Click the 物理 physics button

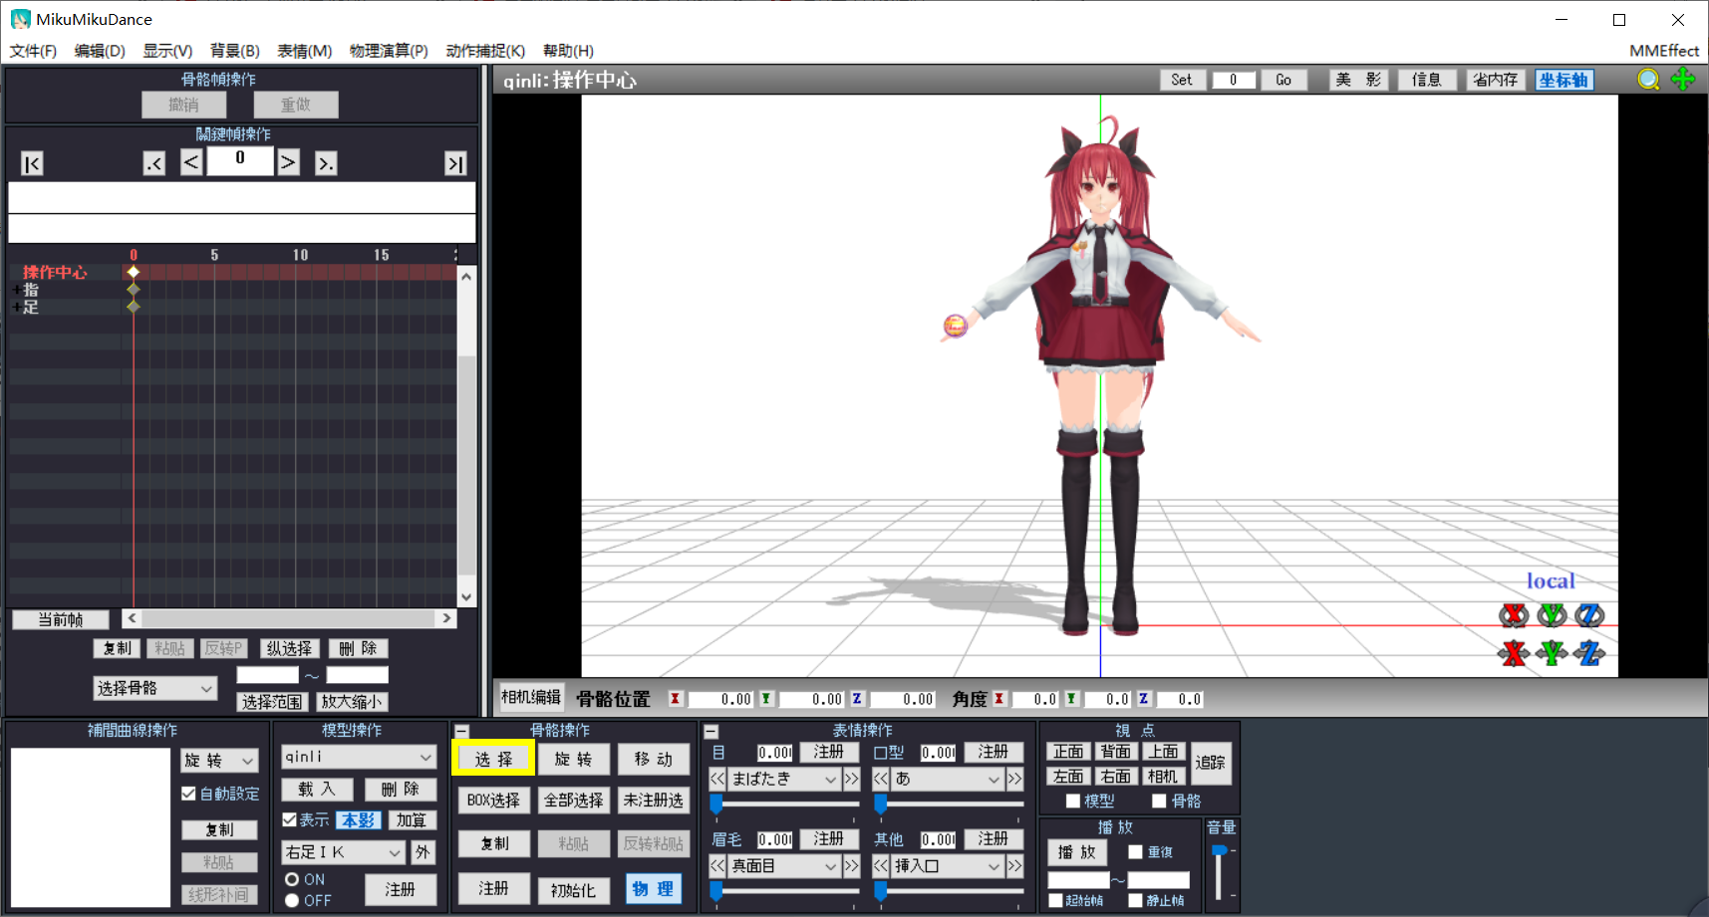[653, 888]
